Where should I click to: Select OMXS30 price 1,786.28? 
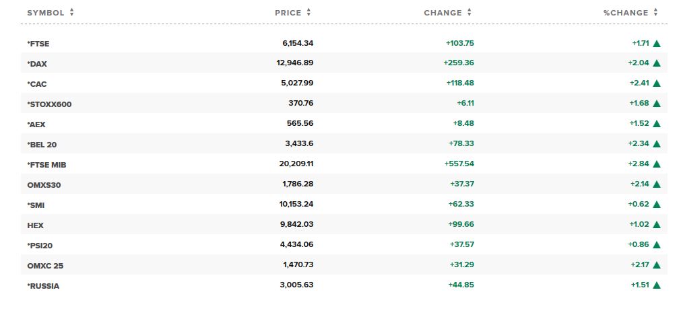click(x=298, y=184)
